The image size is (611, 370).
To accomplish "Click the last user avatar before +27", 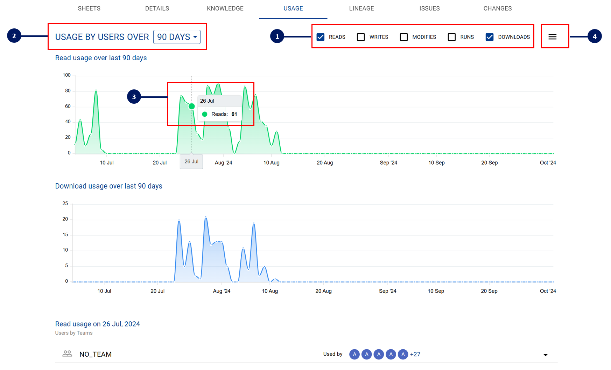I will click(403, 354).
